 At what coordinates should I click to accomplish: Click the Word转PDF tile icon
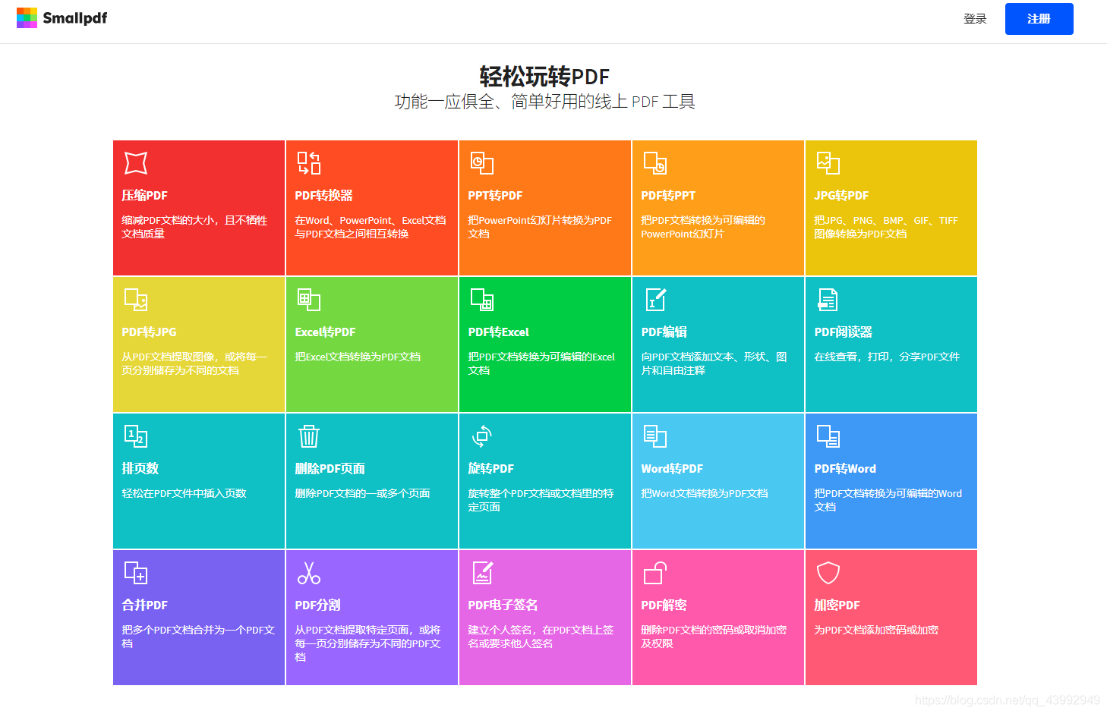(655, 436)
